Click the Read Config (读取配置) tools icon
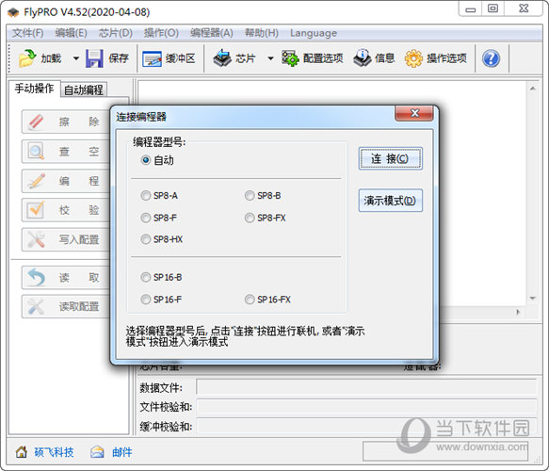This screenshot has height=471, width=549. (x=36, y=306)
